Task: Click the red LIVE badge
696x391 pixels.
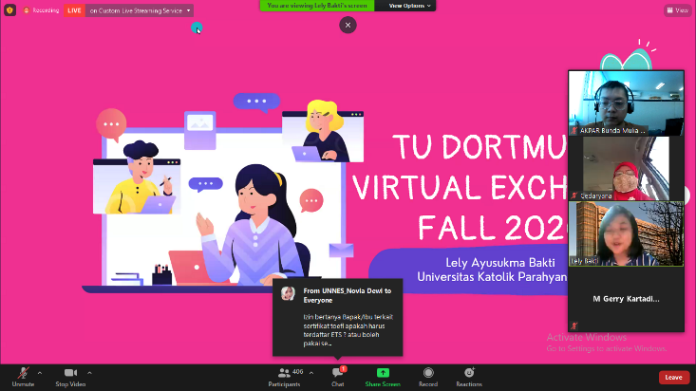Action: pos(74,10)
